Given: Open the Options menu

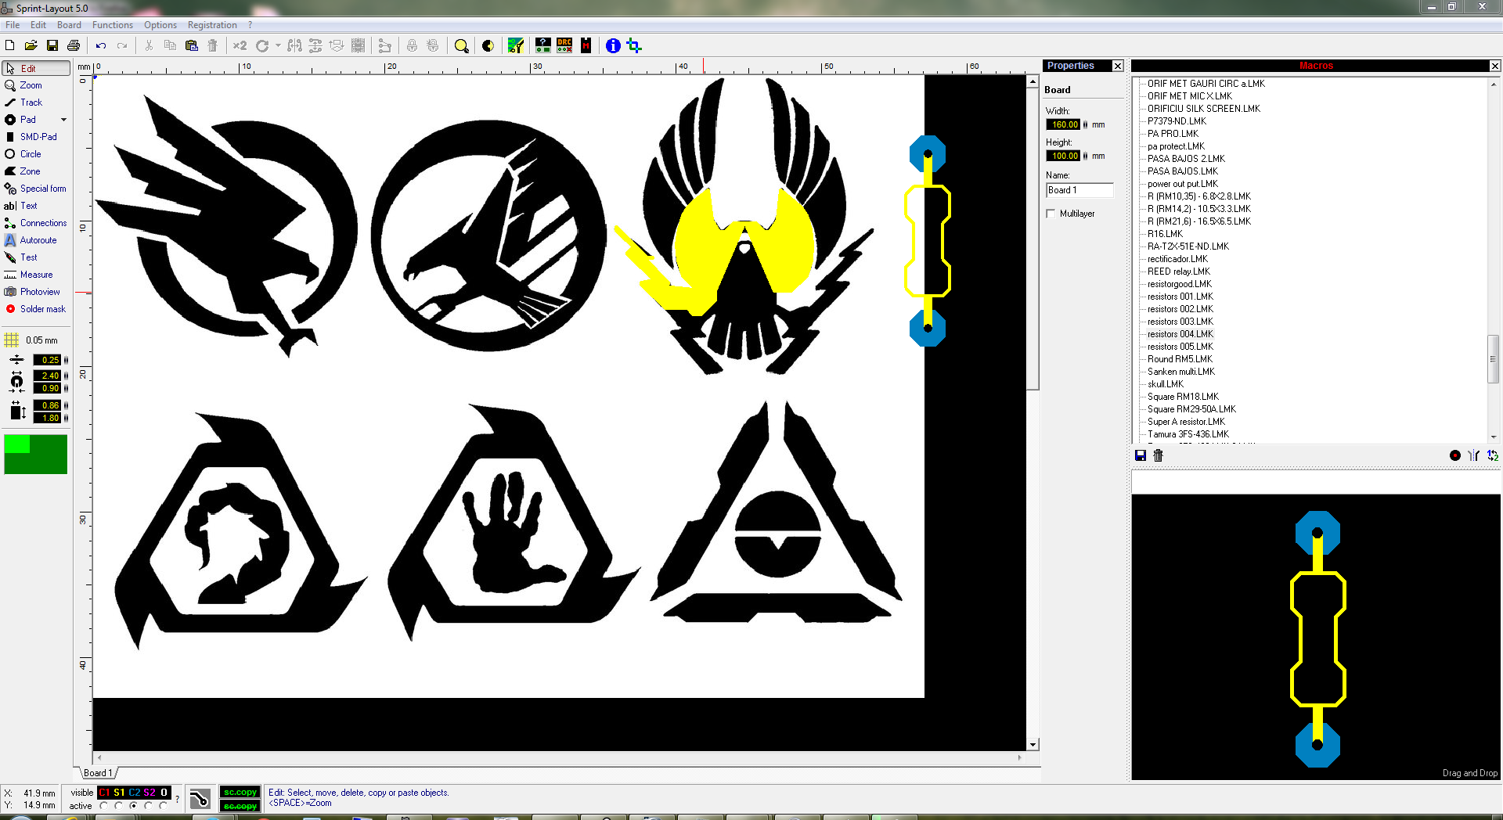Looking at the screenshot, I should coord(160,25).
